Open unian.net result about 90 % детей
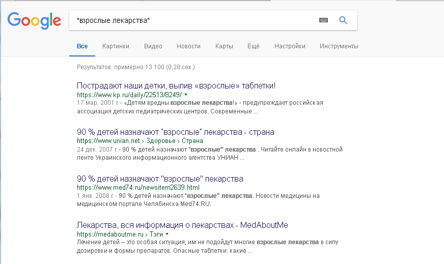The height and width of the screenshot is (264, 444). point(176,132)
